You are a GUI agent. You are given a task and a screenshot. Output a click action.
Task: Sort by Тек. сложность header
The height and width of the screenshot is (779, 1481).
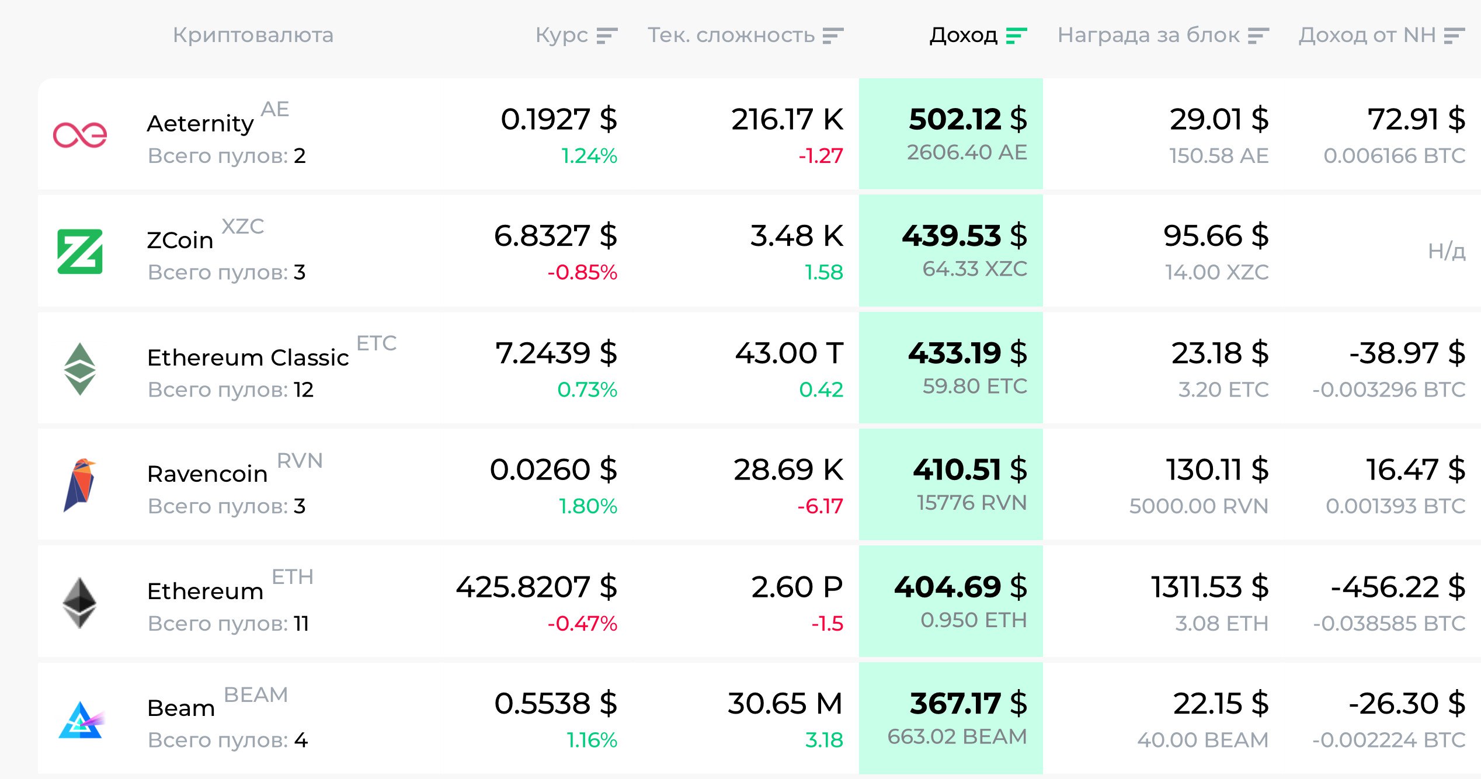(x=731, y=35)
